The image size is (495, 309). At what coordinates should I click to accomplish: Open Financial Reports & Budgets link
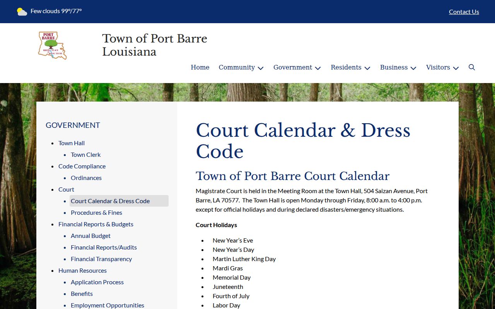tap(96, 224)
